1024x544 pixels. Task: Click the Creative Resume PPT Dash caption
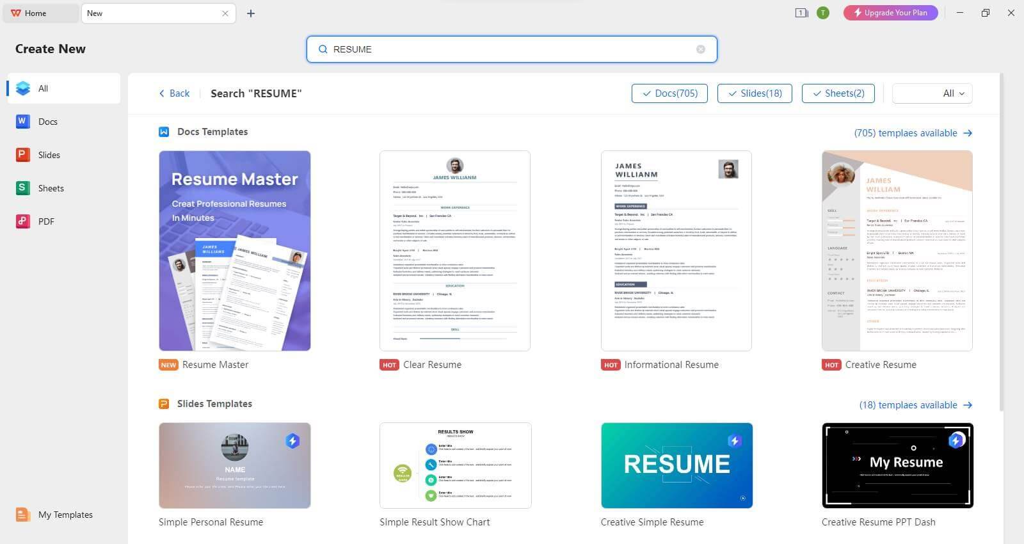pyautogui.click(x=879, y=522)
